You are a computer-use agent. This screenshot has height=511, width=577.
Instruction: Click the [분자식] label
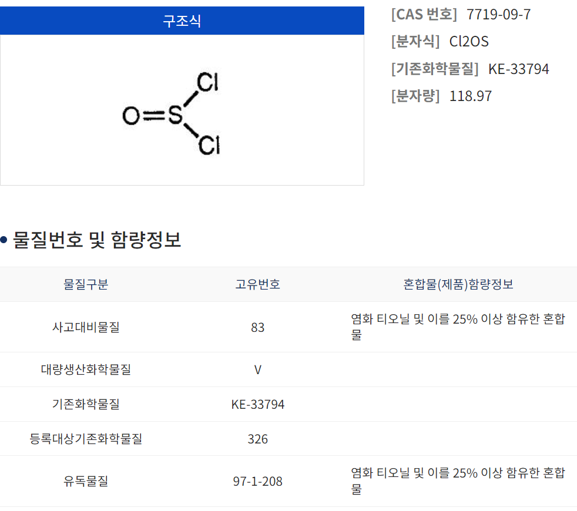tap(415, 42)
